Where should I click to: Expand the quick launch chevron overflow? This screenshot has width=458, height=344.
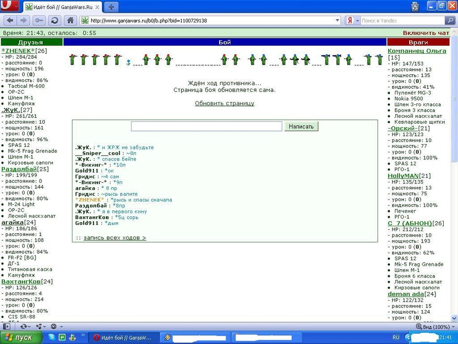83,335
